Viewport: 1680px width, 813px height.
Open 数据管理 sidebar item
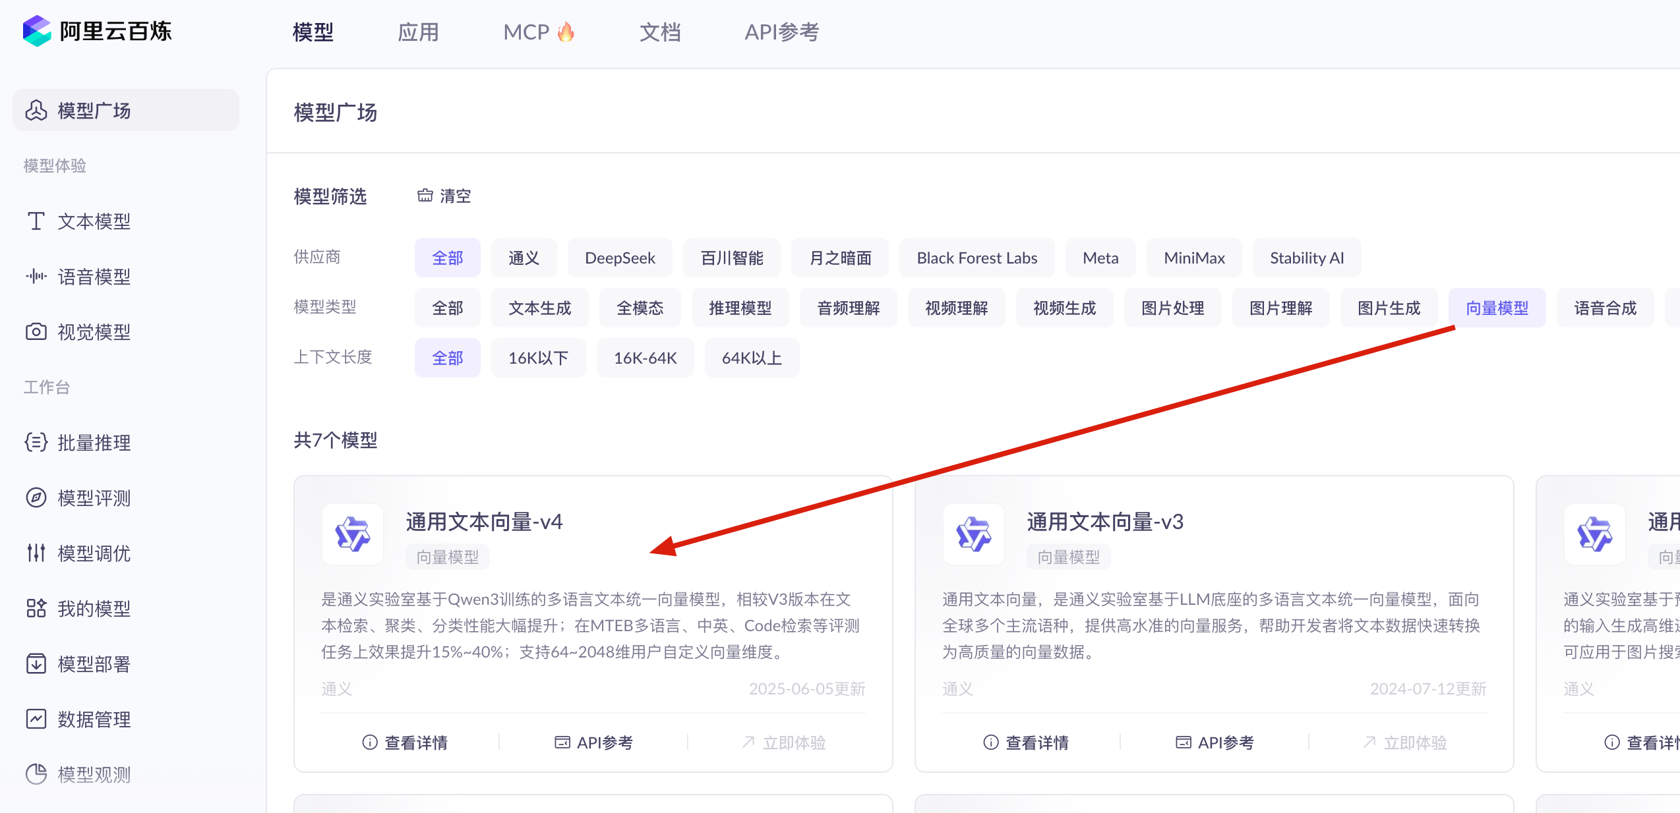point(94,719)
